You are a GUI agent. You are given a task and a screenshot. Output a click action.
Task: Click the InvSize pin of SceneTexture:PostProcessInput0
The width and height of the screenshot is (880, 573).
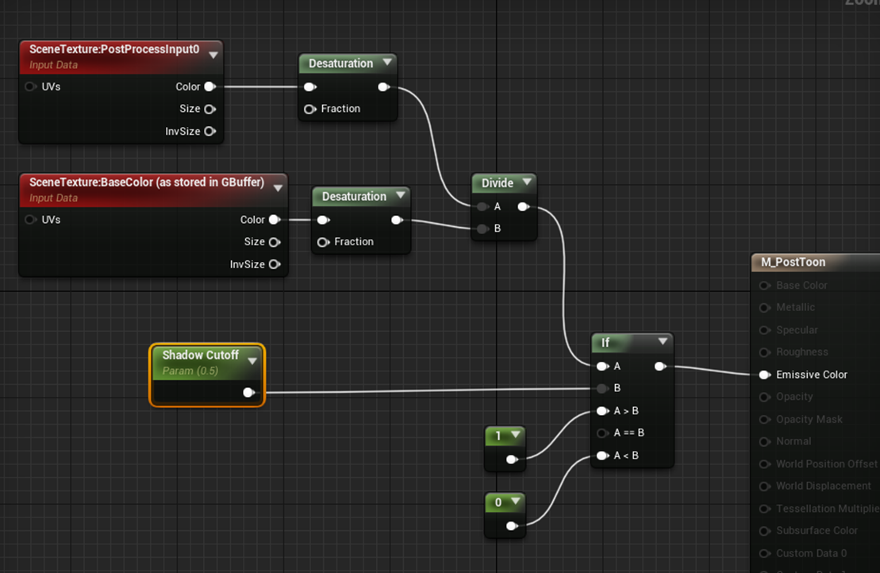[210, 131]
